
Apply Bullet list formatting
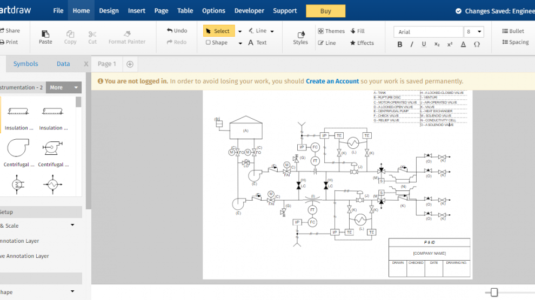pyautogui.click(x=513, y=31)
